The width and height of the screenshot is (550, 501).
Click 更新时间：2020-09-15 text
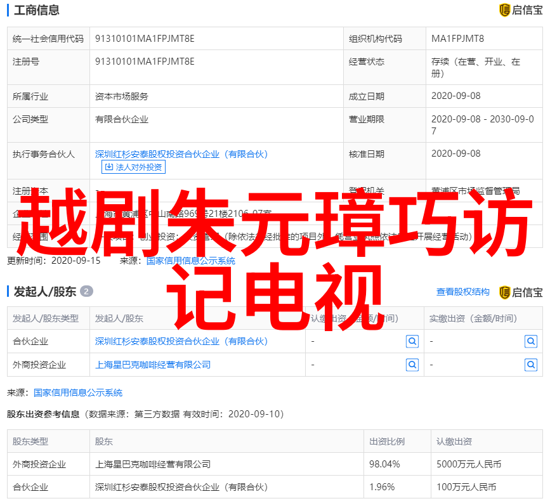coord(54,261)
